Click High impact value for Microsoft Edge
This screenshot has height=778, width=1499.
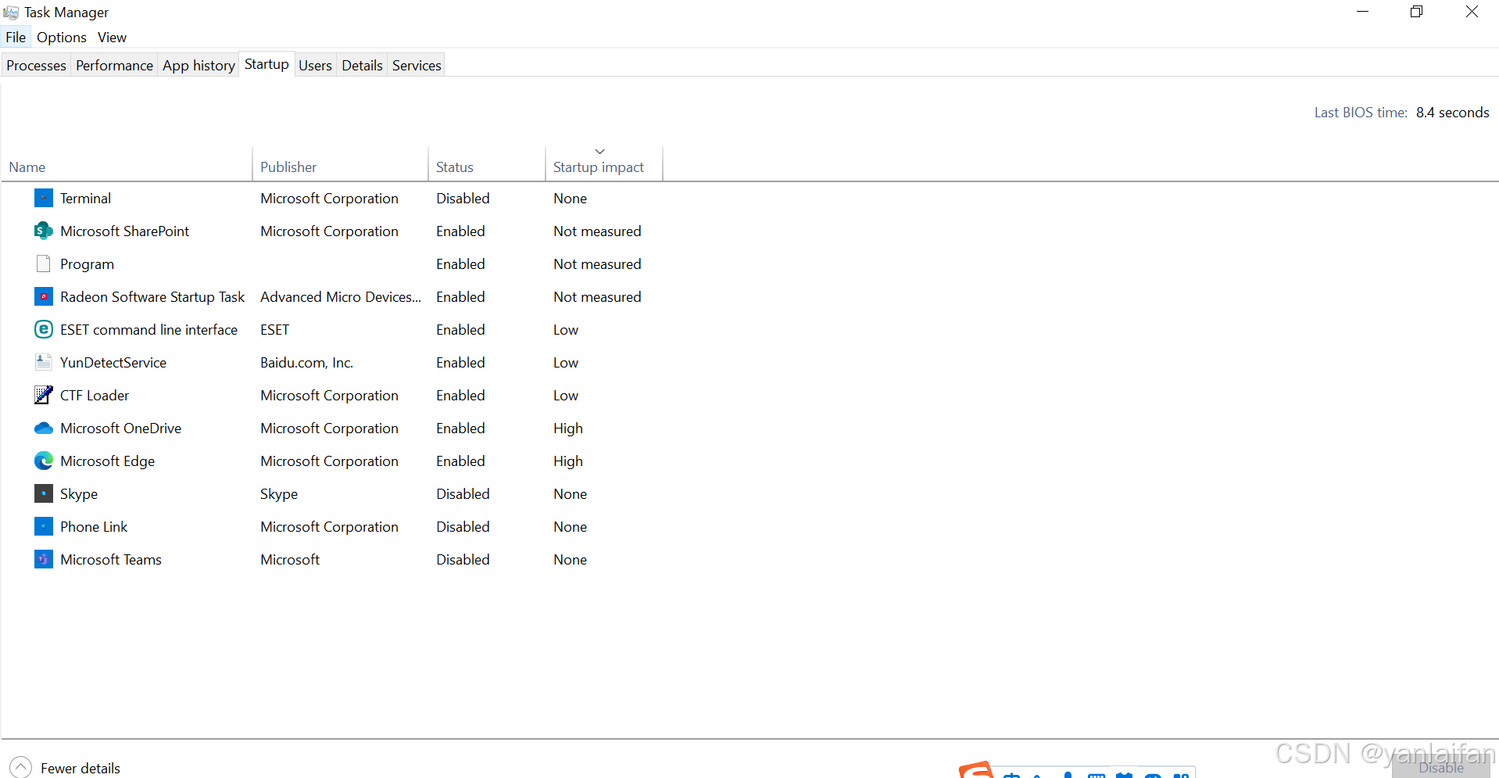(x=568, y=461)
